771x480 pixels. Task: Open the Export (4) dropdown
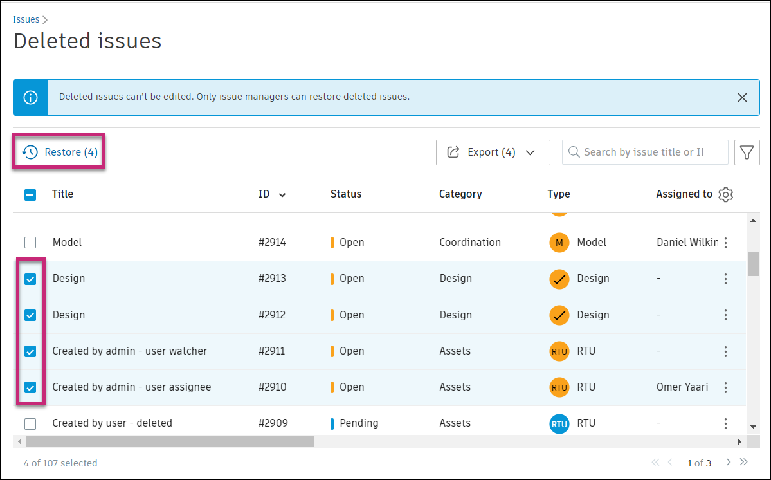pyautogui.click(x=493, y=152)
